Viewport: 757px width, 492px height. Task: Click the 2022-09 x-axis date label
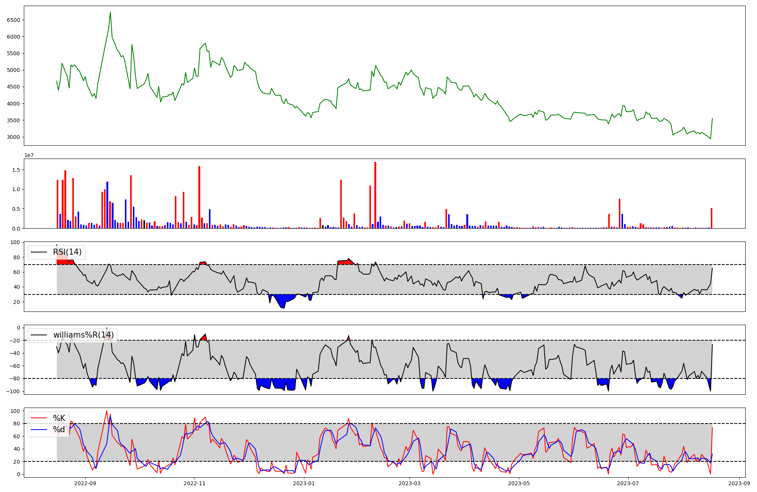tap(85, 483)
